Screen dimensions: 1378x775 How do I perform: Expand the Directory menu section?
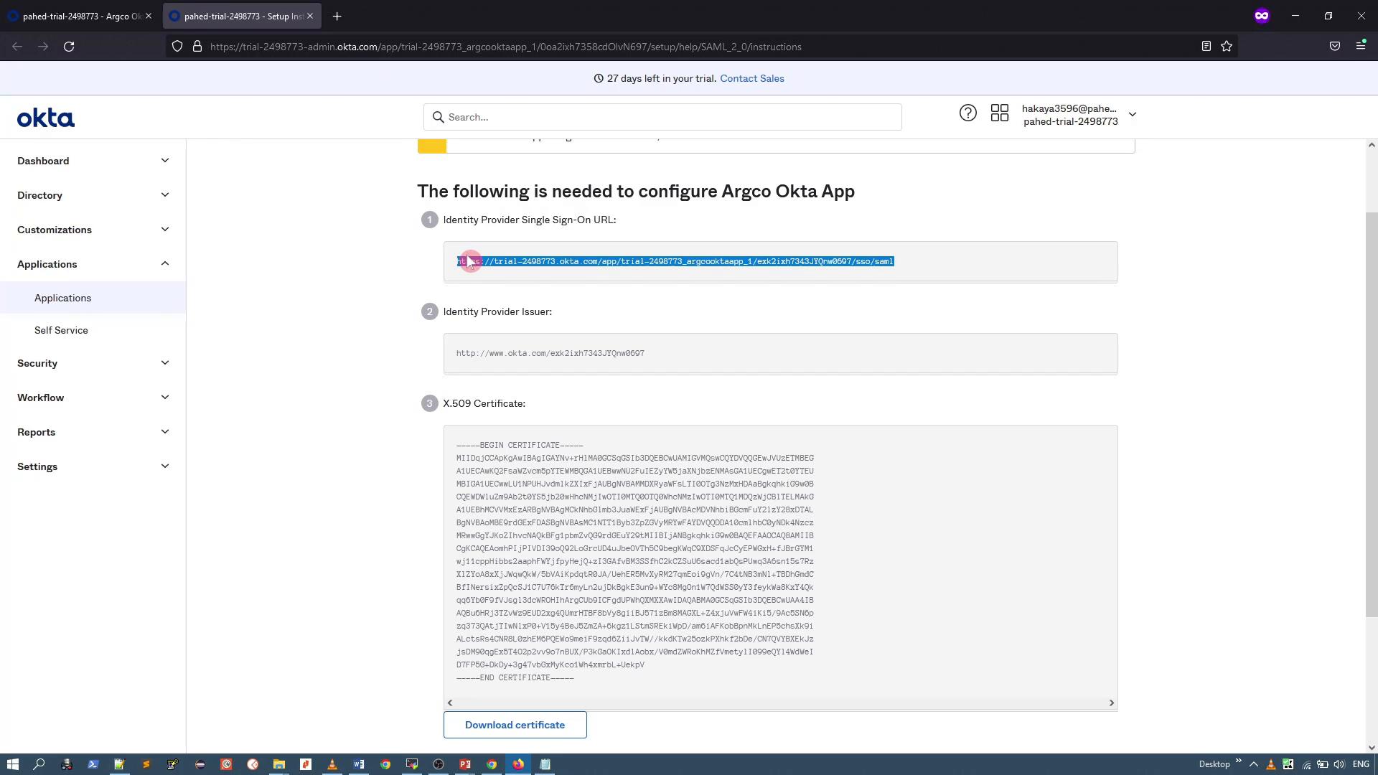pyautogui.click(x=93, y=195)
